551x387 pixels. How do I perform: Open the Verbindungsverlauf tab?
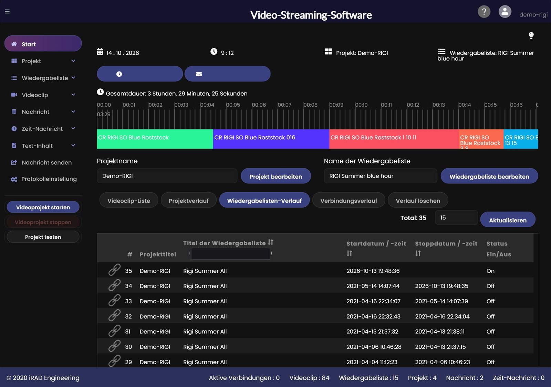[x=349, y=201]
